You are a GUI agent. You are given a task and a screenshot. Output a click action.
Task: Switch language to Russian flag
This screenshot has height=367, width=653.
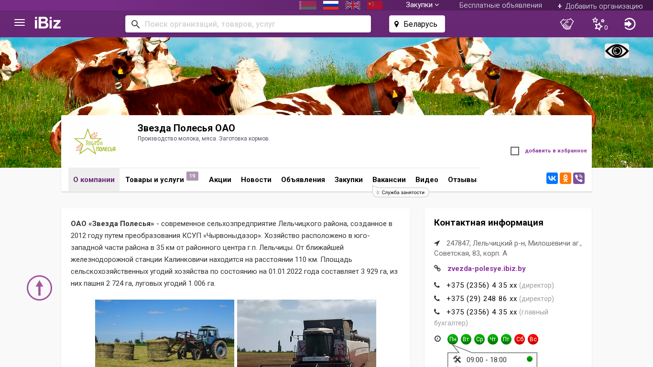pyautogui.click(x=331, y=5)
